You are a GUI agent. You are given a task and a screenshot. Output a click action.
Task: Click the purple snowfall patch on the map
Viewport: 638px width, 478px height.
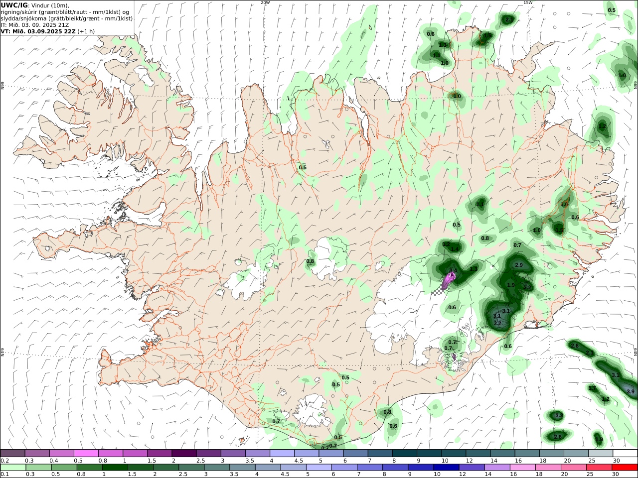(x=450, y=281)
